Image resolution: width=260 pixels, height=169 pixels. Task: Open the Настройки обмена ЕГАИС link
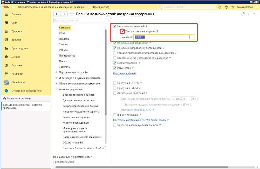pyautogui.click(x=136, y=110)
